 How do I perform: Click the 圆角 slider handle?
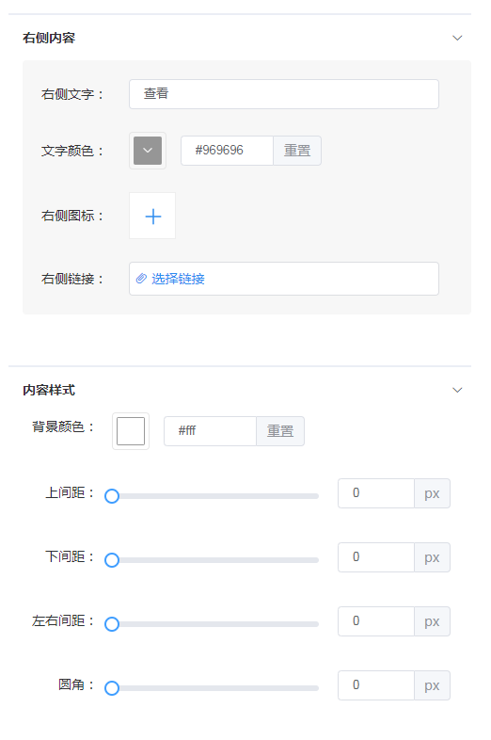[112, 688]
